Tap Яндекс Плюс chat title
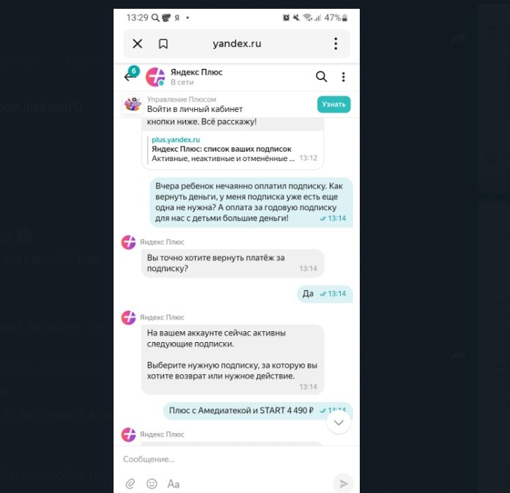This screenshot has width=510, height=493. [x=196, y=73]
